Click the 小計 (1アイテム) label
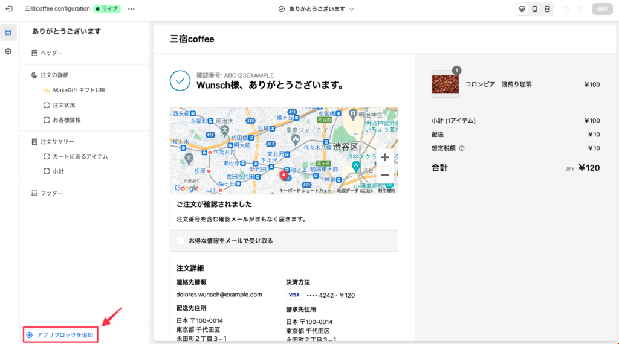Viewport: 619px width, 344px height. click(x=453, y=121)
